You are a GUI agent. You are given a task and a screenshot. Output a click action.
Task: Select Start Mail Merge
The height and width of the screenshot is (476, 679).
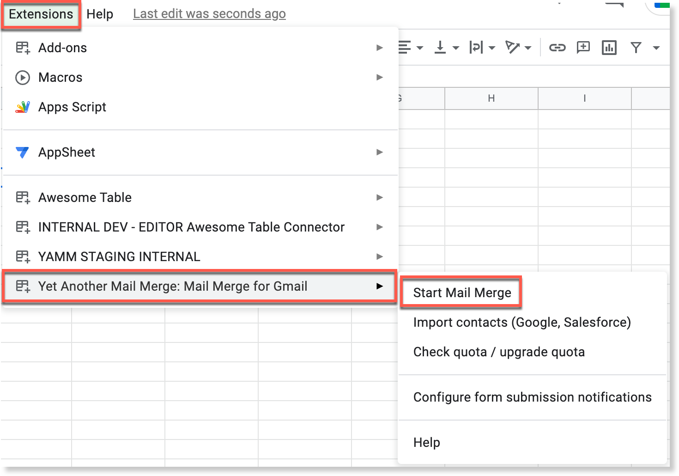(x=462, y=292)
